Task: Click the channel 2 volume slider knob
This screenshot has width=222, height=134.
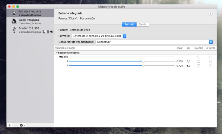Action: [143, 66]
